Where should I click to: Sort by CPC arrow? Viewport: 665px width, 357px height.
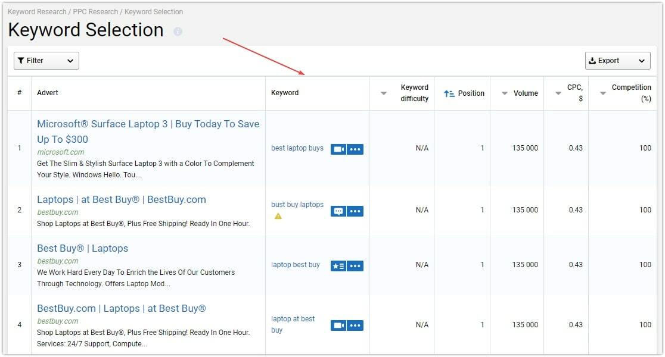coord(558,93)
